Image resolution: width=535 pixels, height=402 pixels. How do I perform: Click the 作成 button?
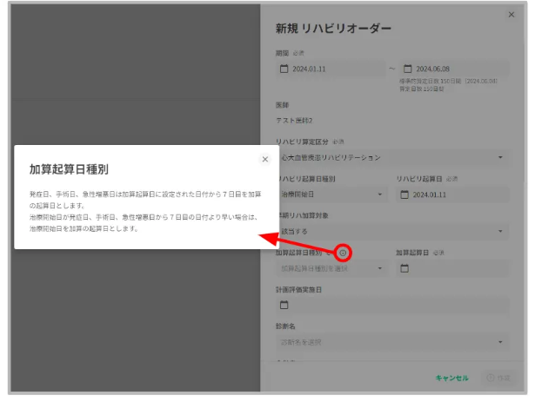(498, 378)
